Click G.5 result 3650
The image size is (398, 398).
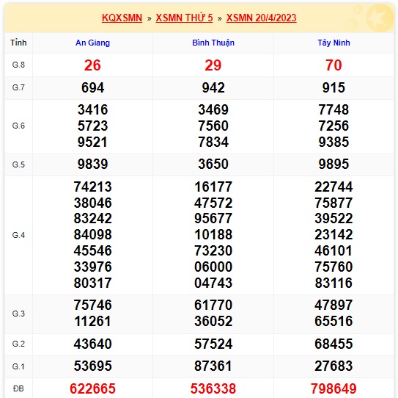[x=213, y=164]
